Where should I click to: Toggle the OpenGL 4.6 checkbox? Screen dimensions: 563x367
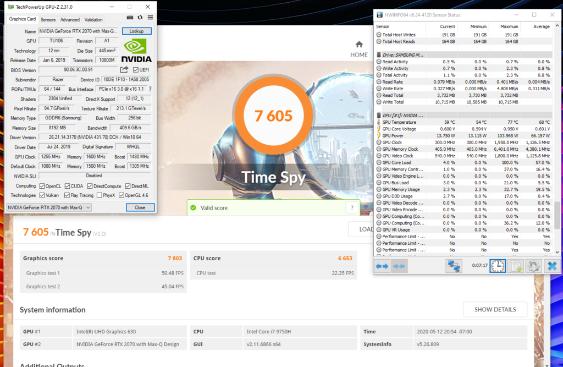[122, 195]
